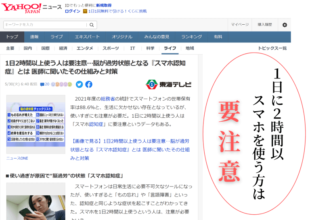Image resolution: width=310 pixels, height=220 pixels.
Task: Open the トピックス一覧 link
Action: (272, 49)
